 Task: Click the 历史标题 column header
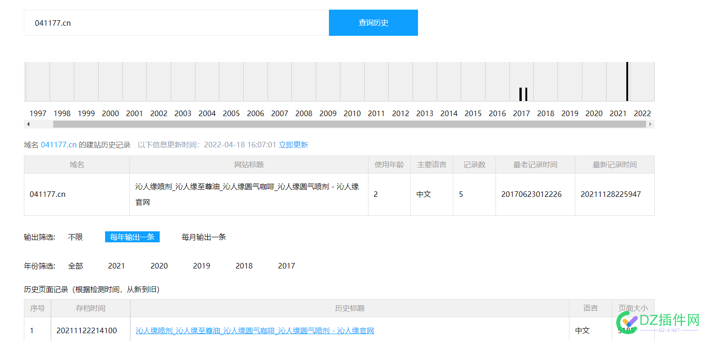point(350,308)
